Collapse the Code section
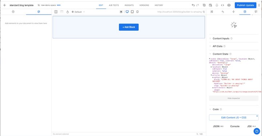 coord(210,109)
